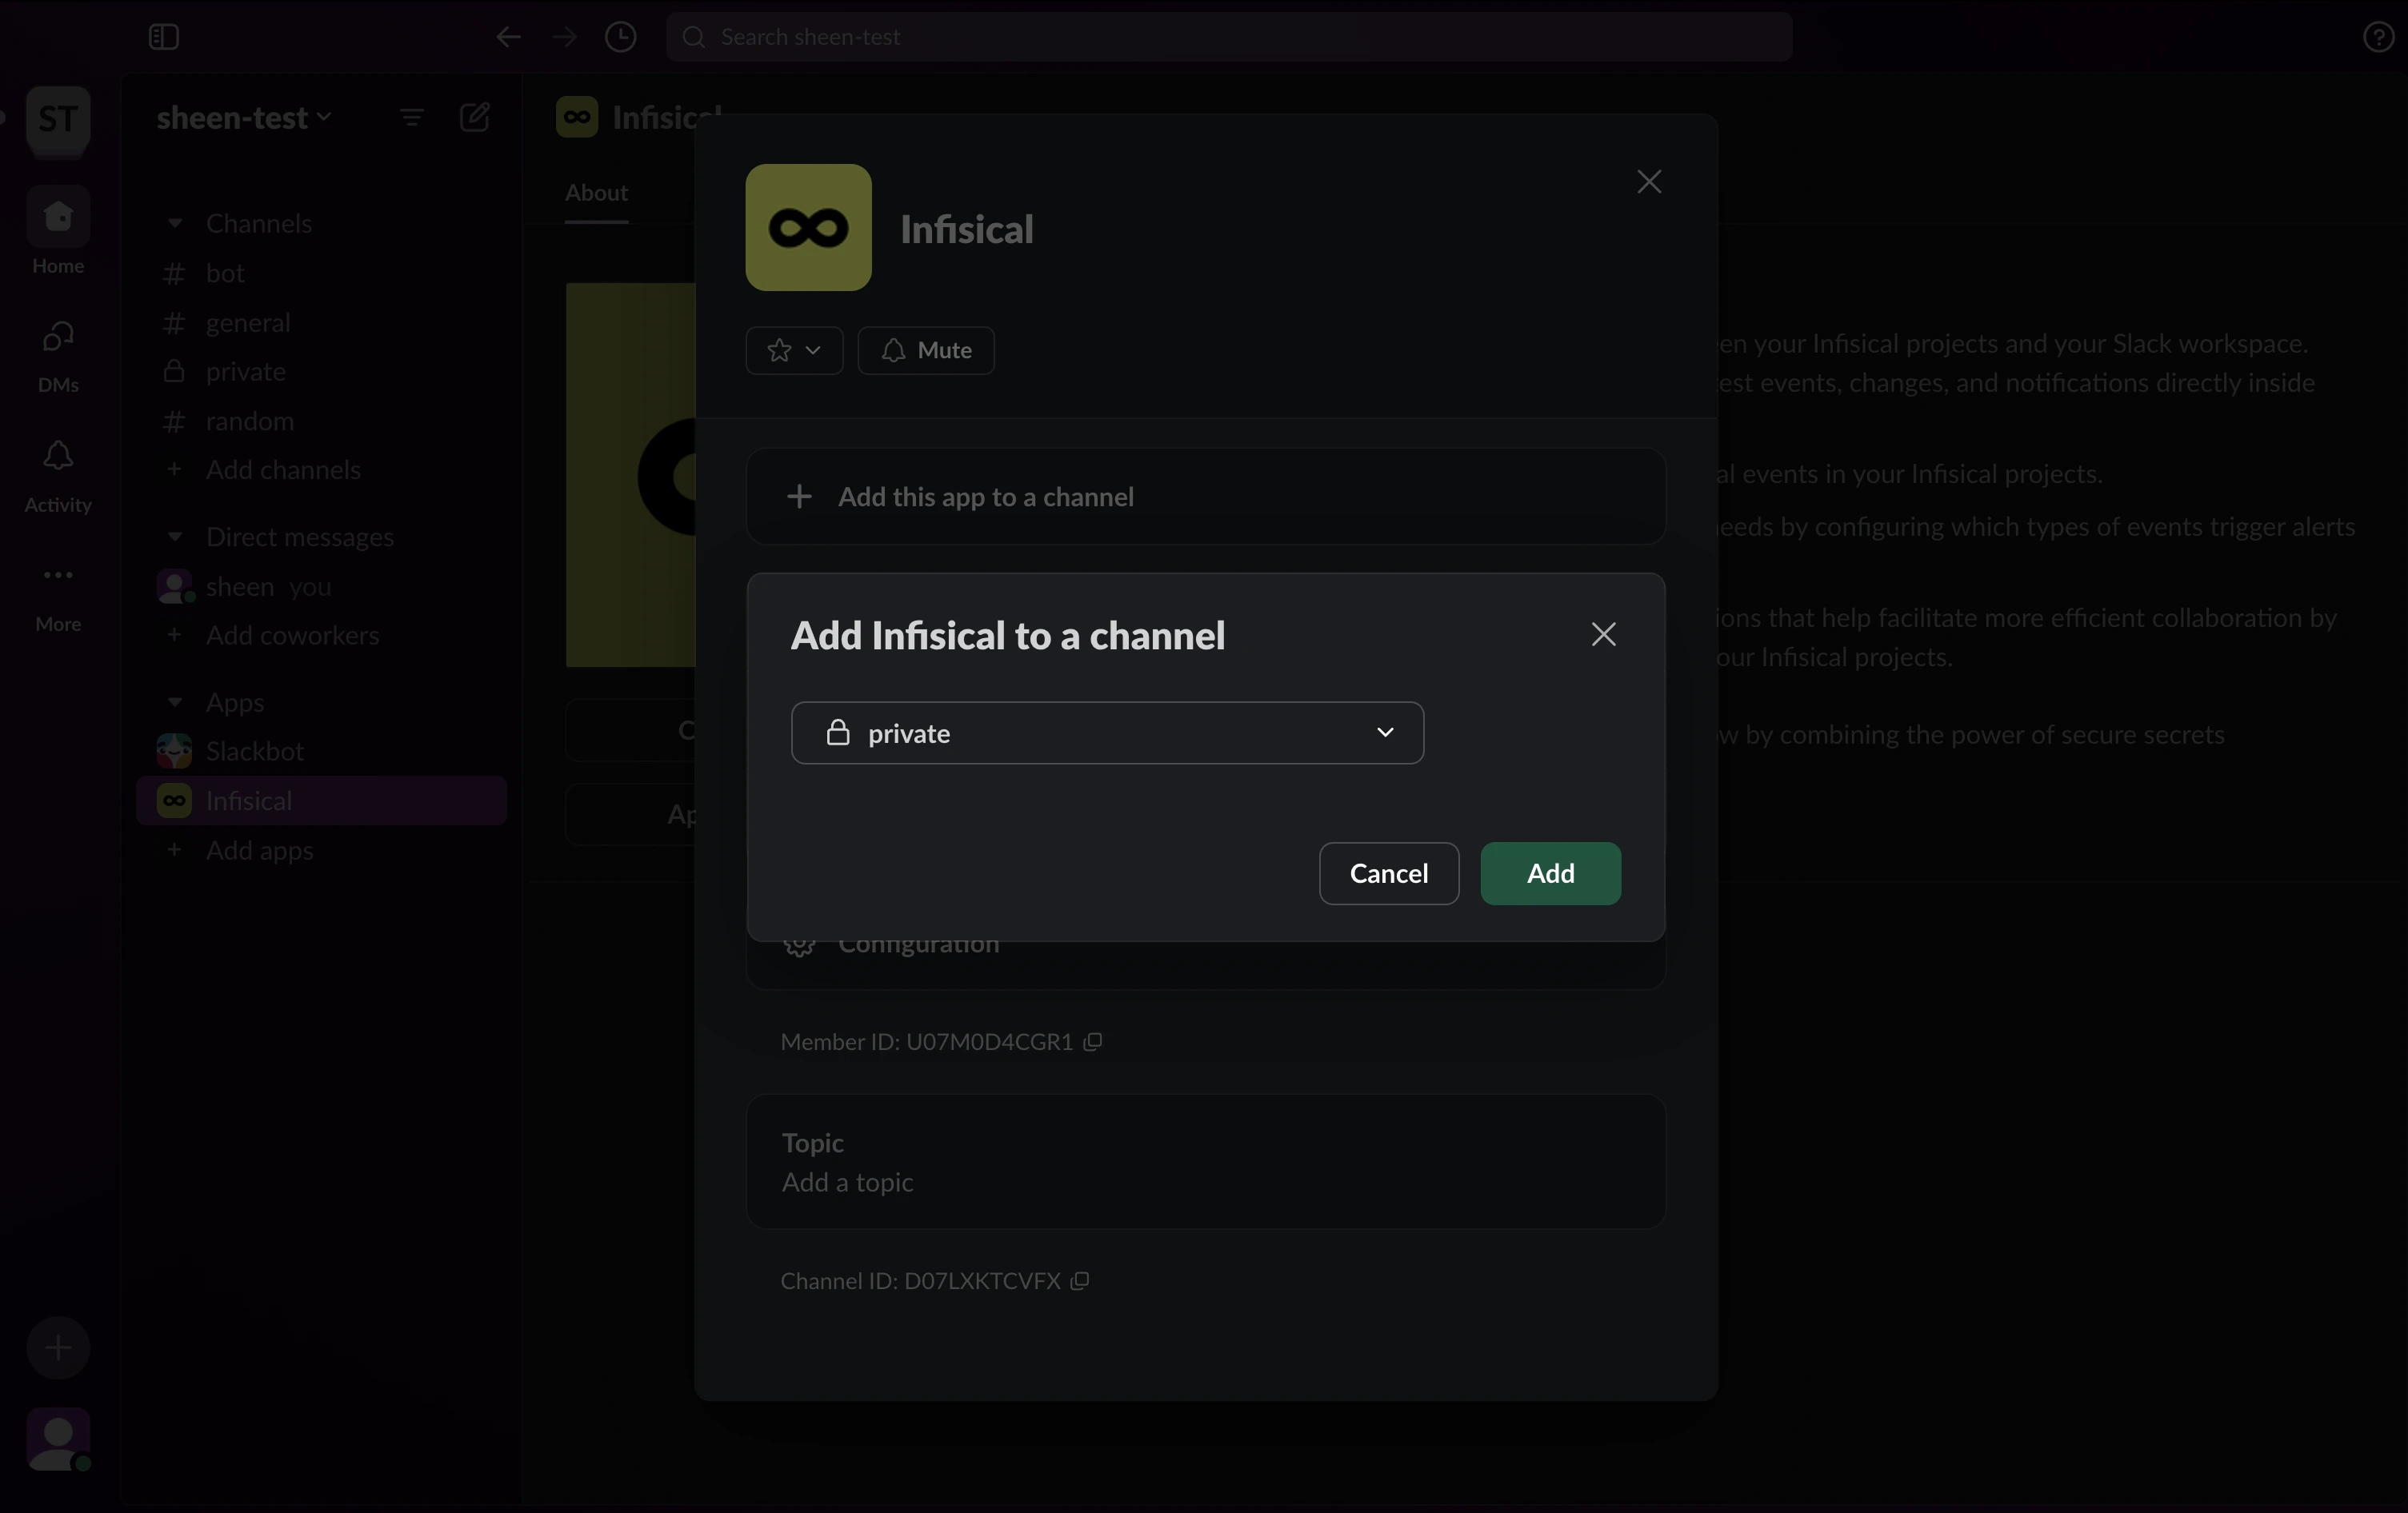2408x1513 pixels.
Task: Open the history clock icon
Action: click(x=621, y=37)
